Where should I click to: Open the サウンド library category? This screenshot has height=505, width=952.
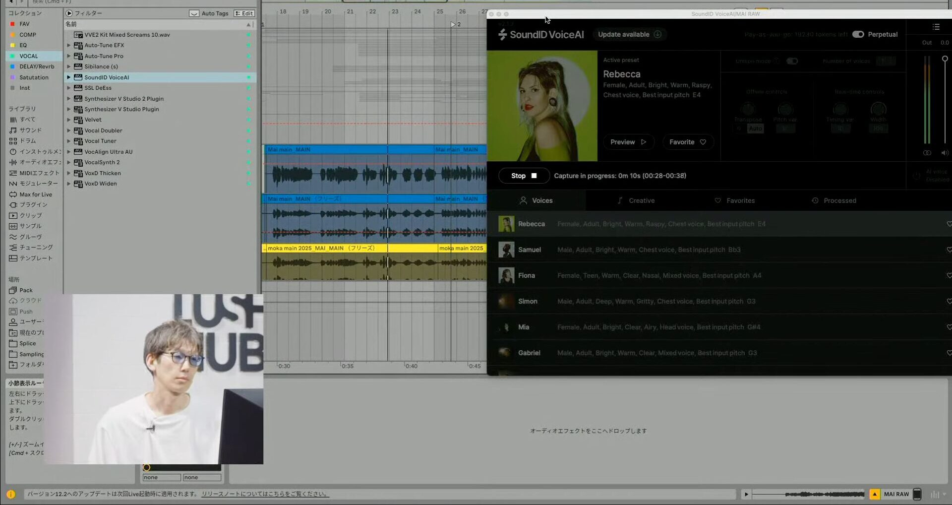26,130
